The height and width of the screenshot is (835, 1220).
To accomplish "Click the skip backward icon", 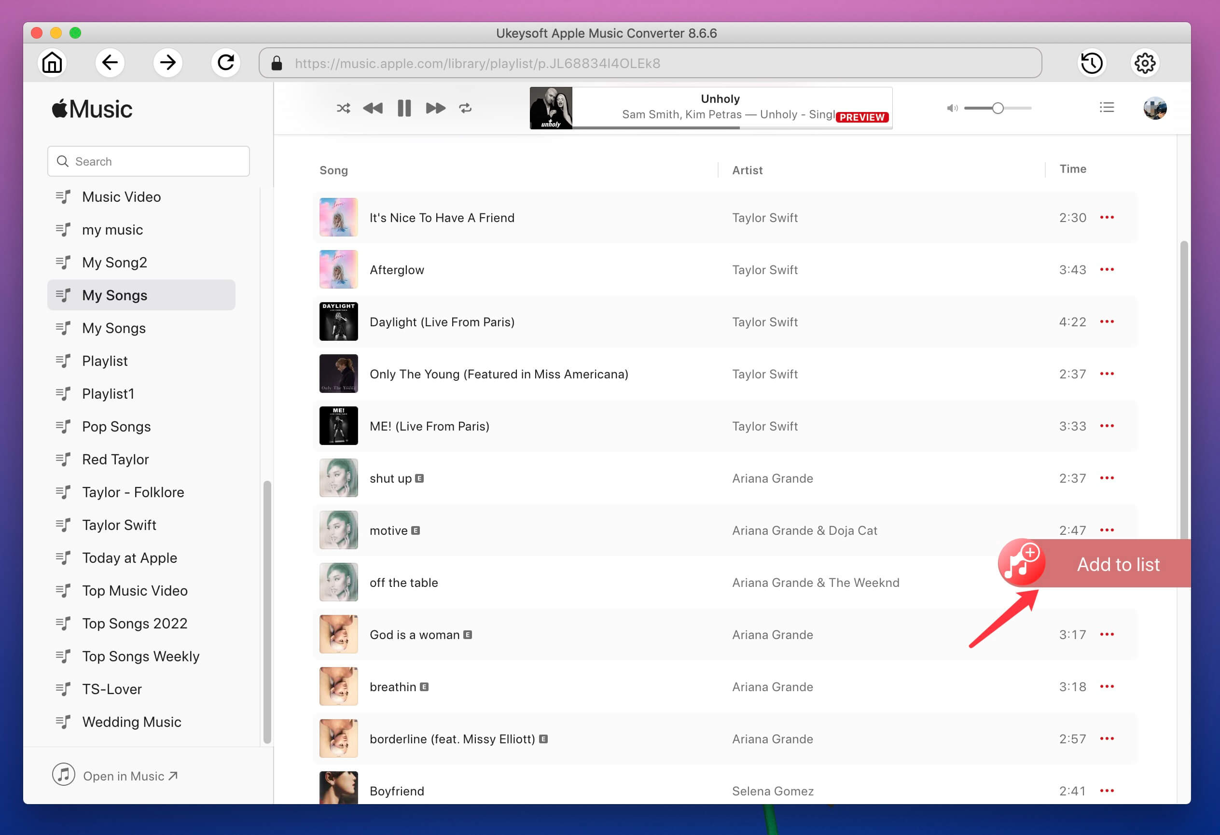I will (374, 108).
